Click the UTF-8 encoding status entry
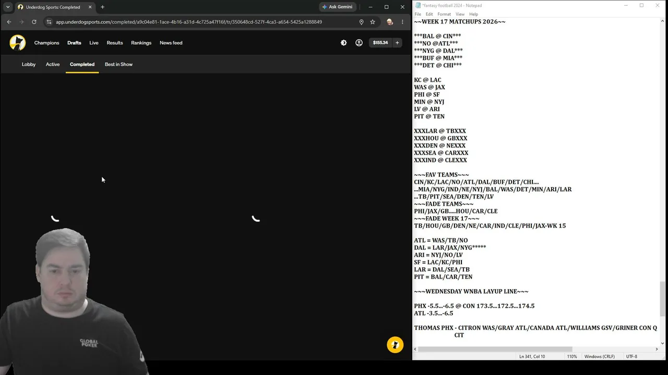Viewport: 668px width, 375px height. point(631,356)
